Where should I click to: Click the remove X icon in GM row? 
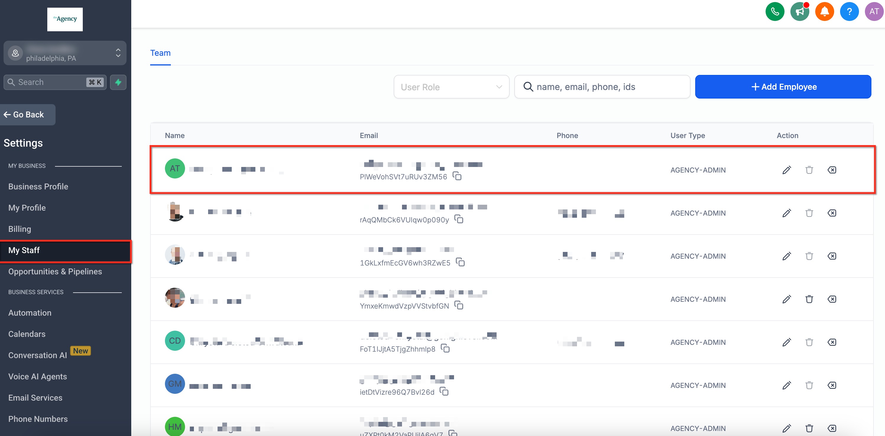point(832,385)
